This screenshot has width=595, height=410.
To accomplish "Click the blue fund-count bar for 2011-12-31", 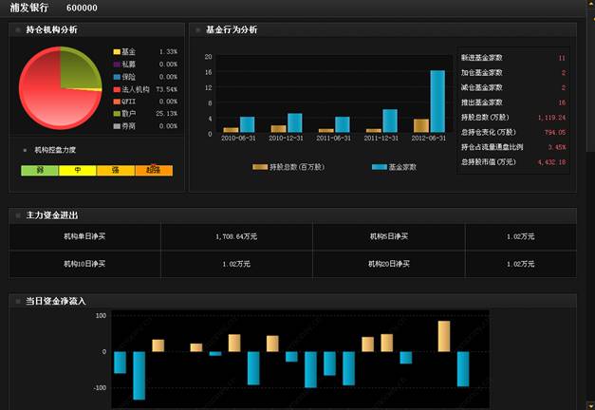I will click(390, 121).
